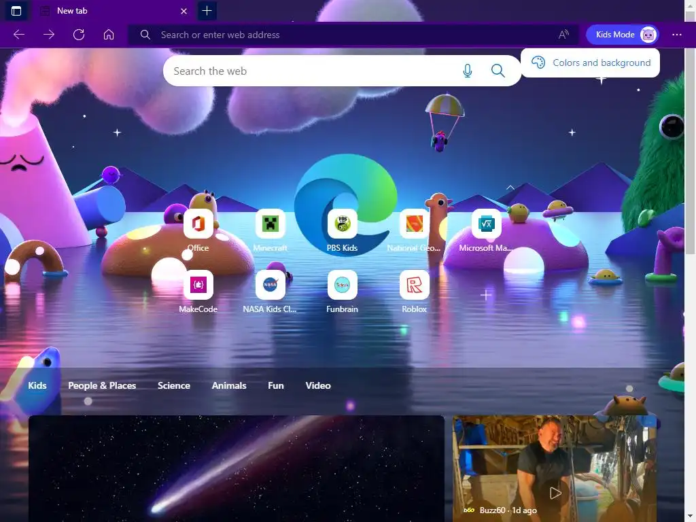Click the Read aloud icon in address bar
Viewport: 696px width, 522px height.
pyautogui.click(x=563, y=35)
